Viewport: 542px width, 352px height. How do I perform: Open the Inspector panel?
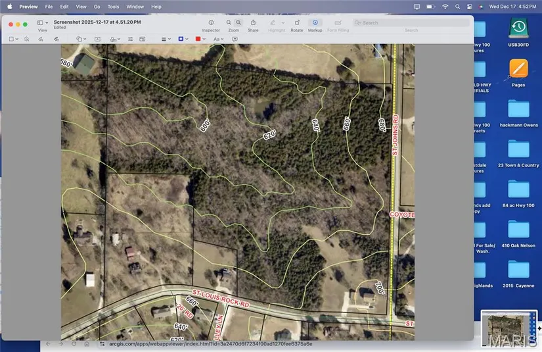click(x=211, y=23)
